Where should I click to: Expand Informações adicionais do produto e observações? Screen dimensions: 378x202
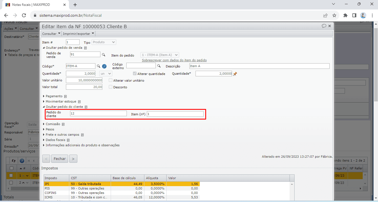[x=81, y=145]
